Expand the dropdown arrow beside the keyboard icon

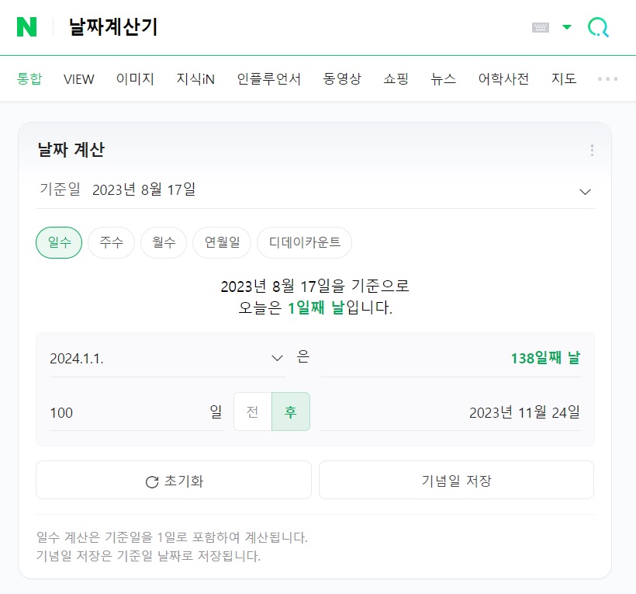tap(565, 26)
